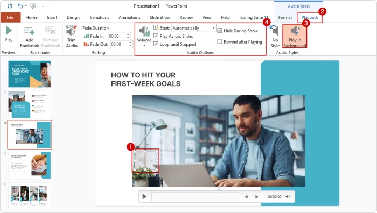The image size is (377, 213).
Task: Select the audio speaker icon on slide
Action: point(145,160)
